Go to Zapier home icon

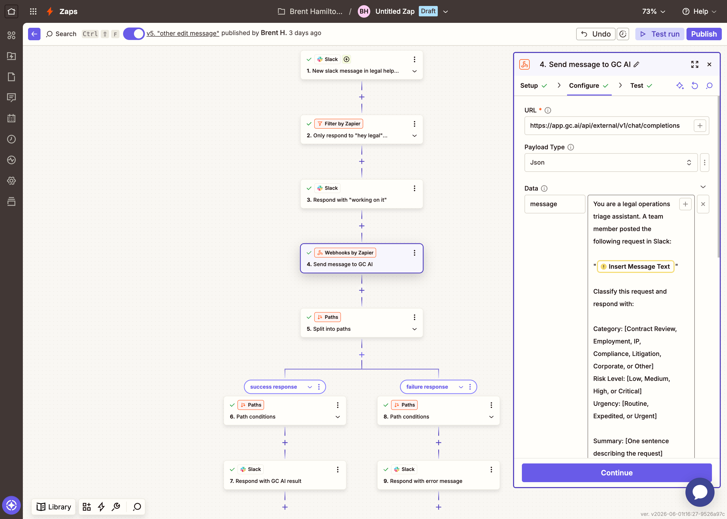pos(11,11)
